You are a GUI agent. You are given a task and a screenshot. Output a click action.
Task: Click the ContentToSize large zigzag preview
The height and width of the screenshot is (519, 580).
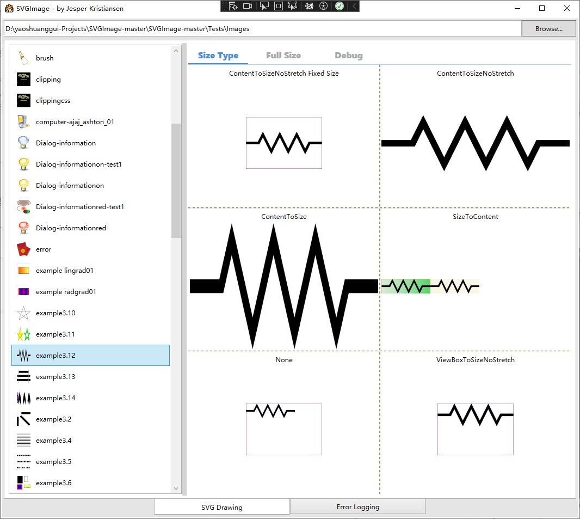click(284, 286)
